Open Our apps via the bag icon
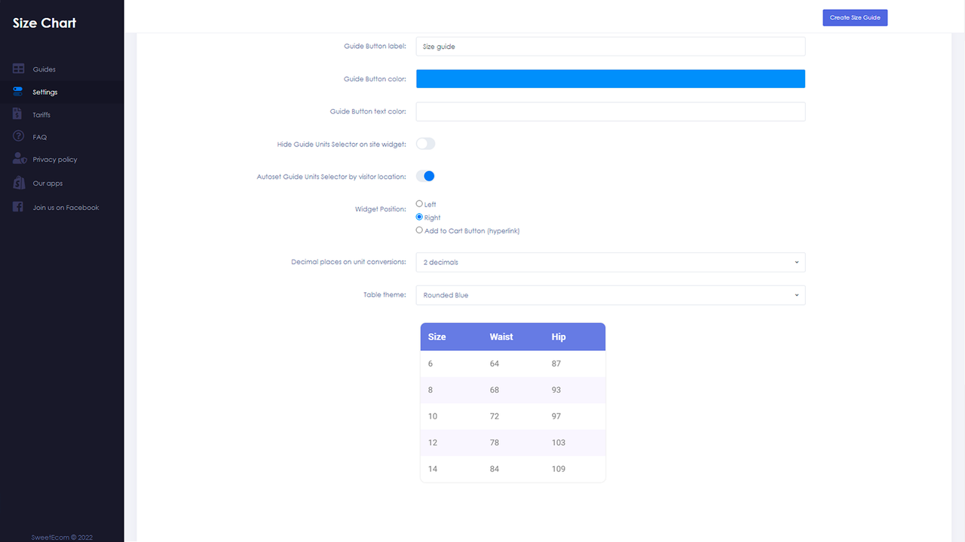This screenshot has width=965, height=542. (x=17, y=182)
